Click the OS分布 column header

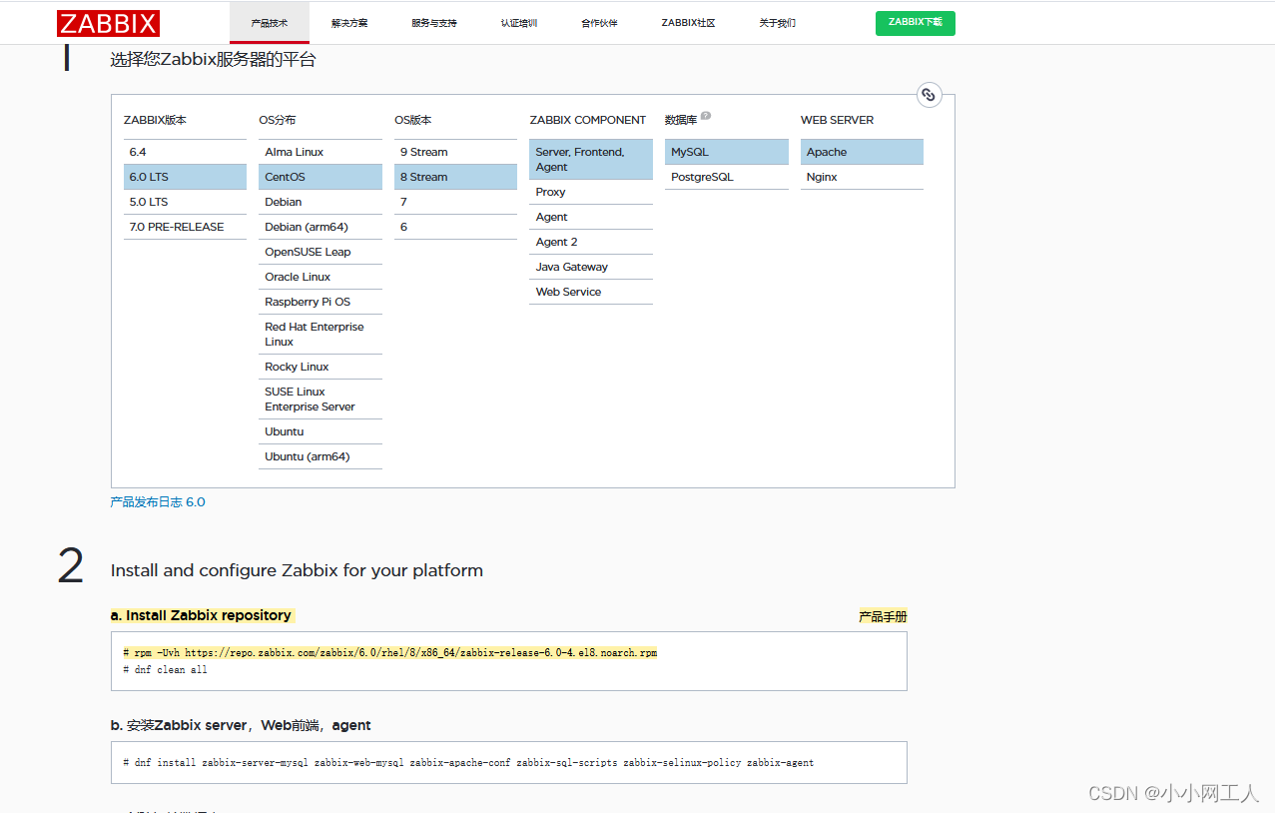[278, 120]
